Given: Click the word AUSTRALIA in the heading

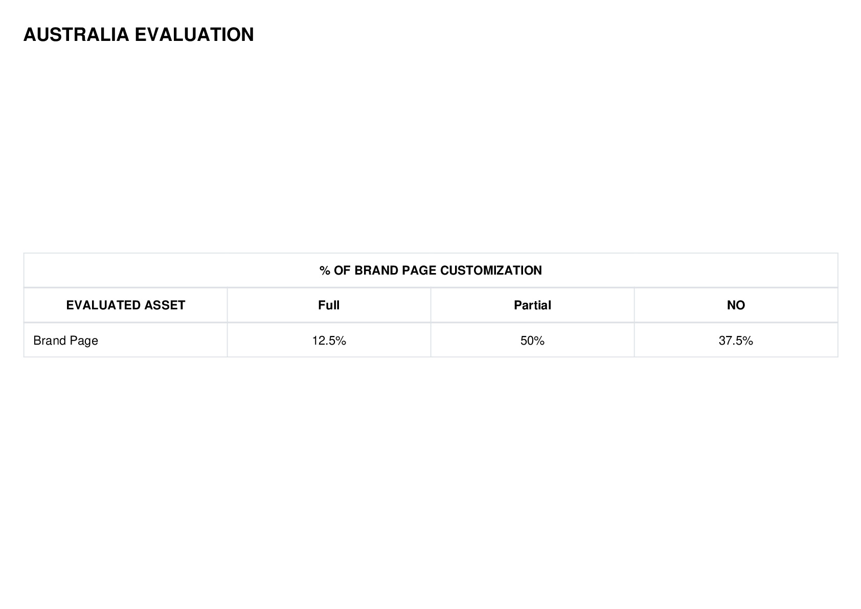Looking at the screenshot, I should tap(76, 35).
